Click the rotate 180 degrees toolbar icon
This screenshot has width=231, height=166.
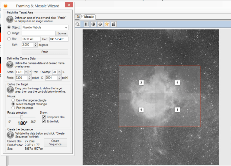point(78,24)
